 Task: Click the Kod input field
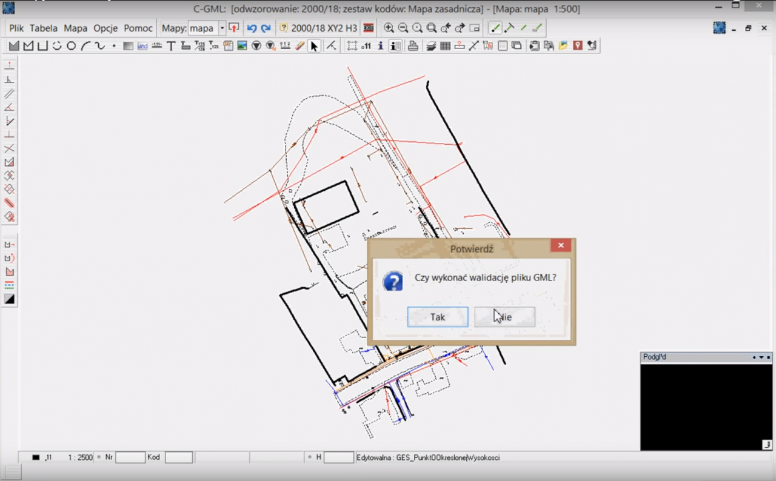point(179,457)
